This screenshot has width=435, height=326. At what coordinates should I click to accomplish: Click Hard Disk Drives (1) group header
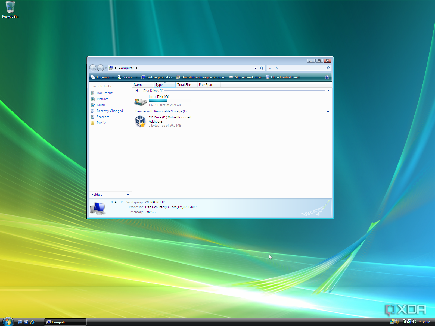[x=149, y=91]
